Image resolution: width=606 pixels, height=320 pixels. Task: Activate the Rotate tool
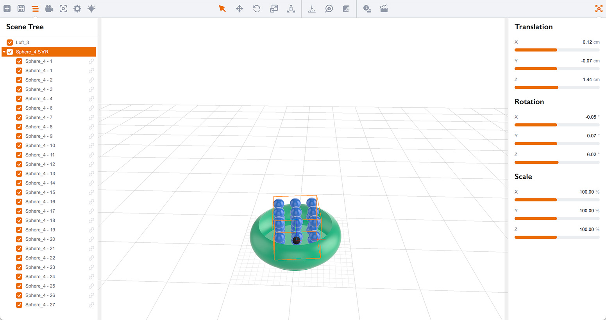point(256,8)
